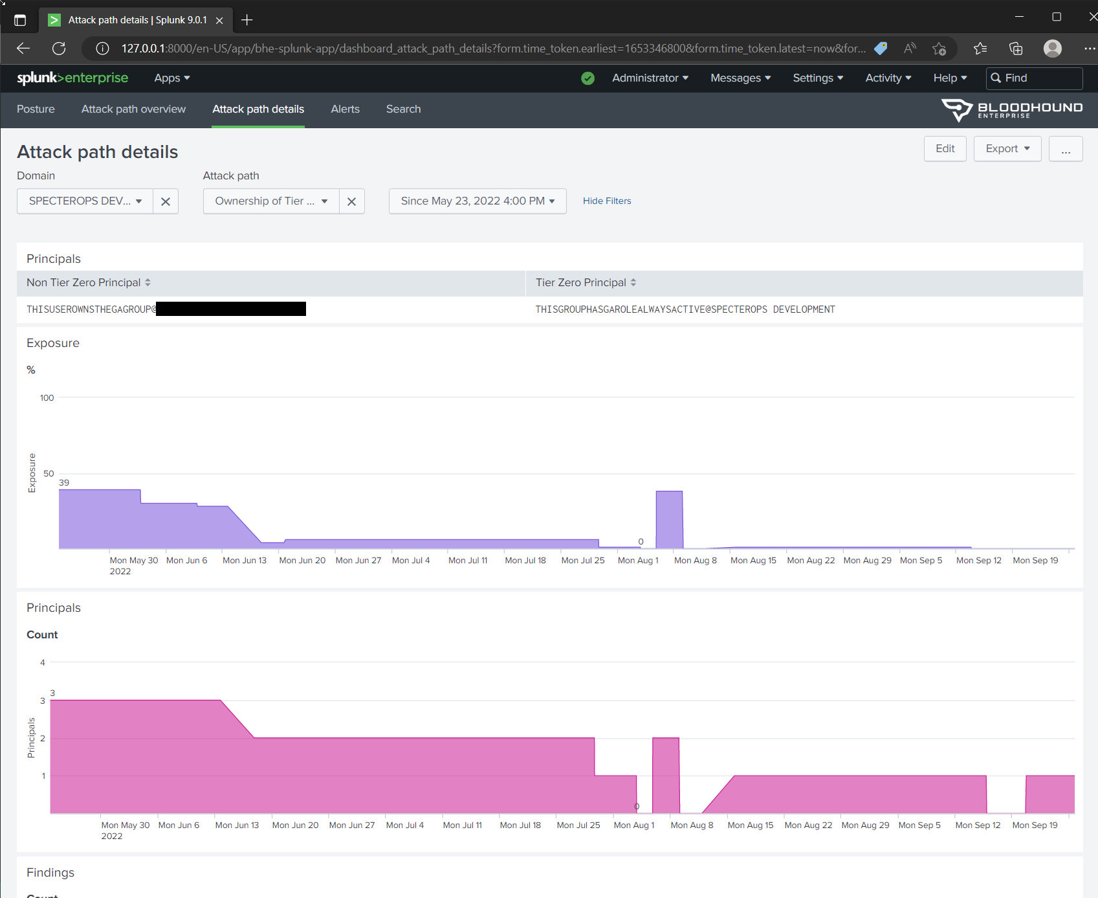Reload the page with refresh icon

click(59, 49)
